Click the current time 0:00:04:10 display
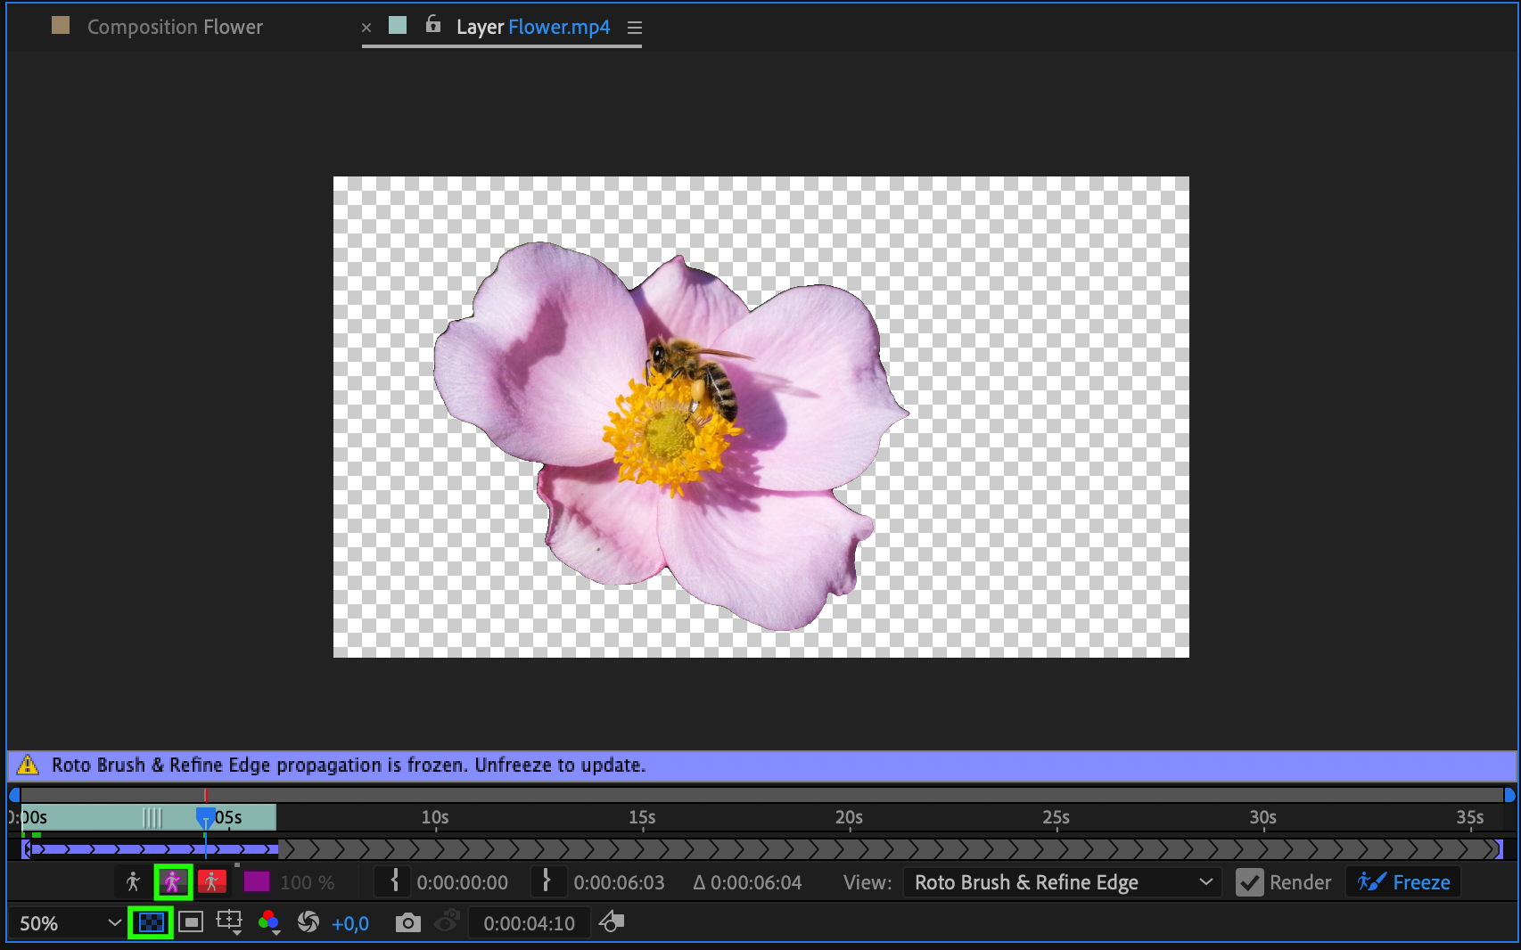 529,923
